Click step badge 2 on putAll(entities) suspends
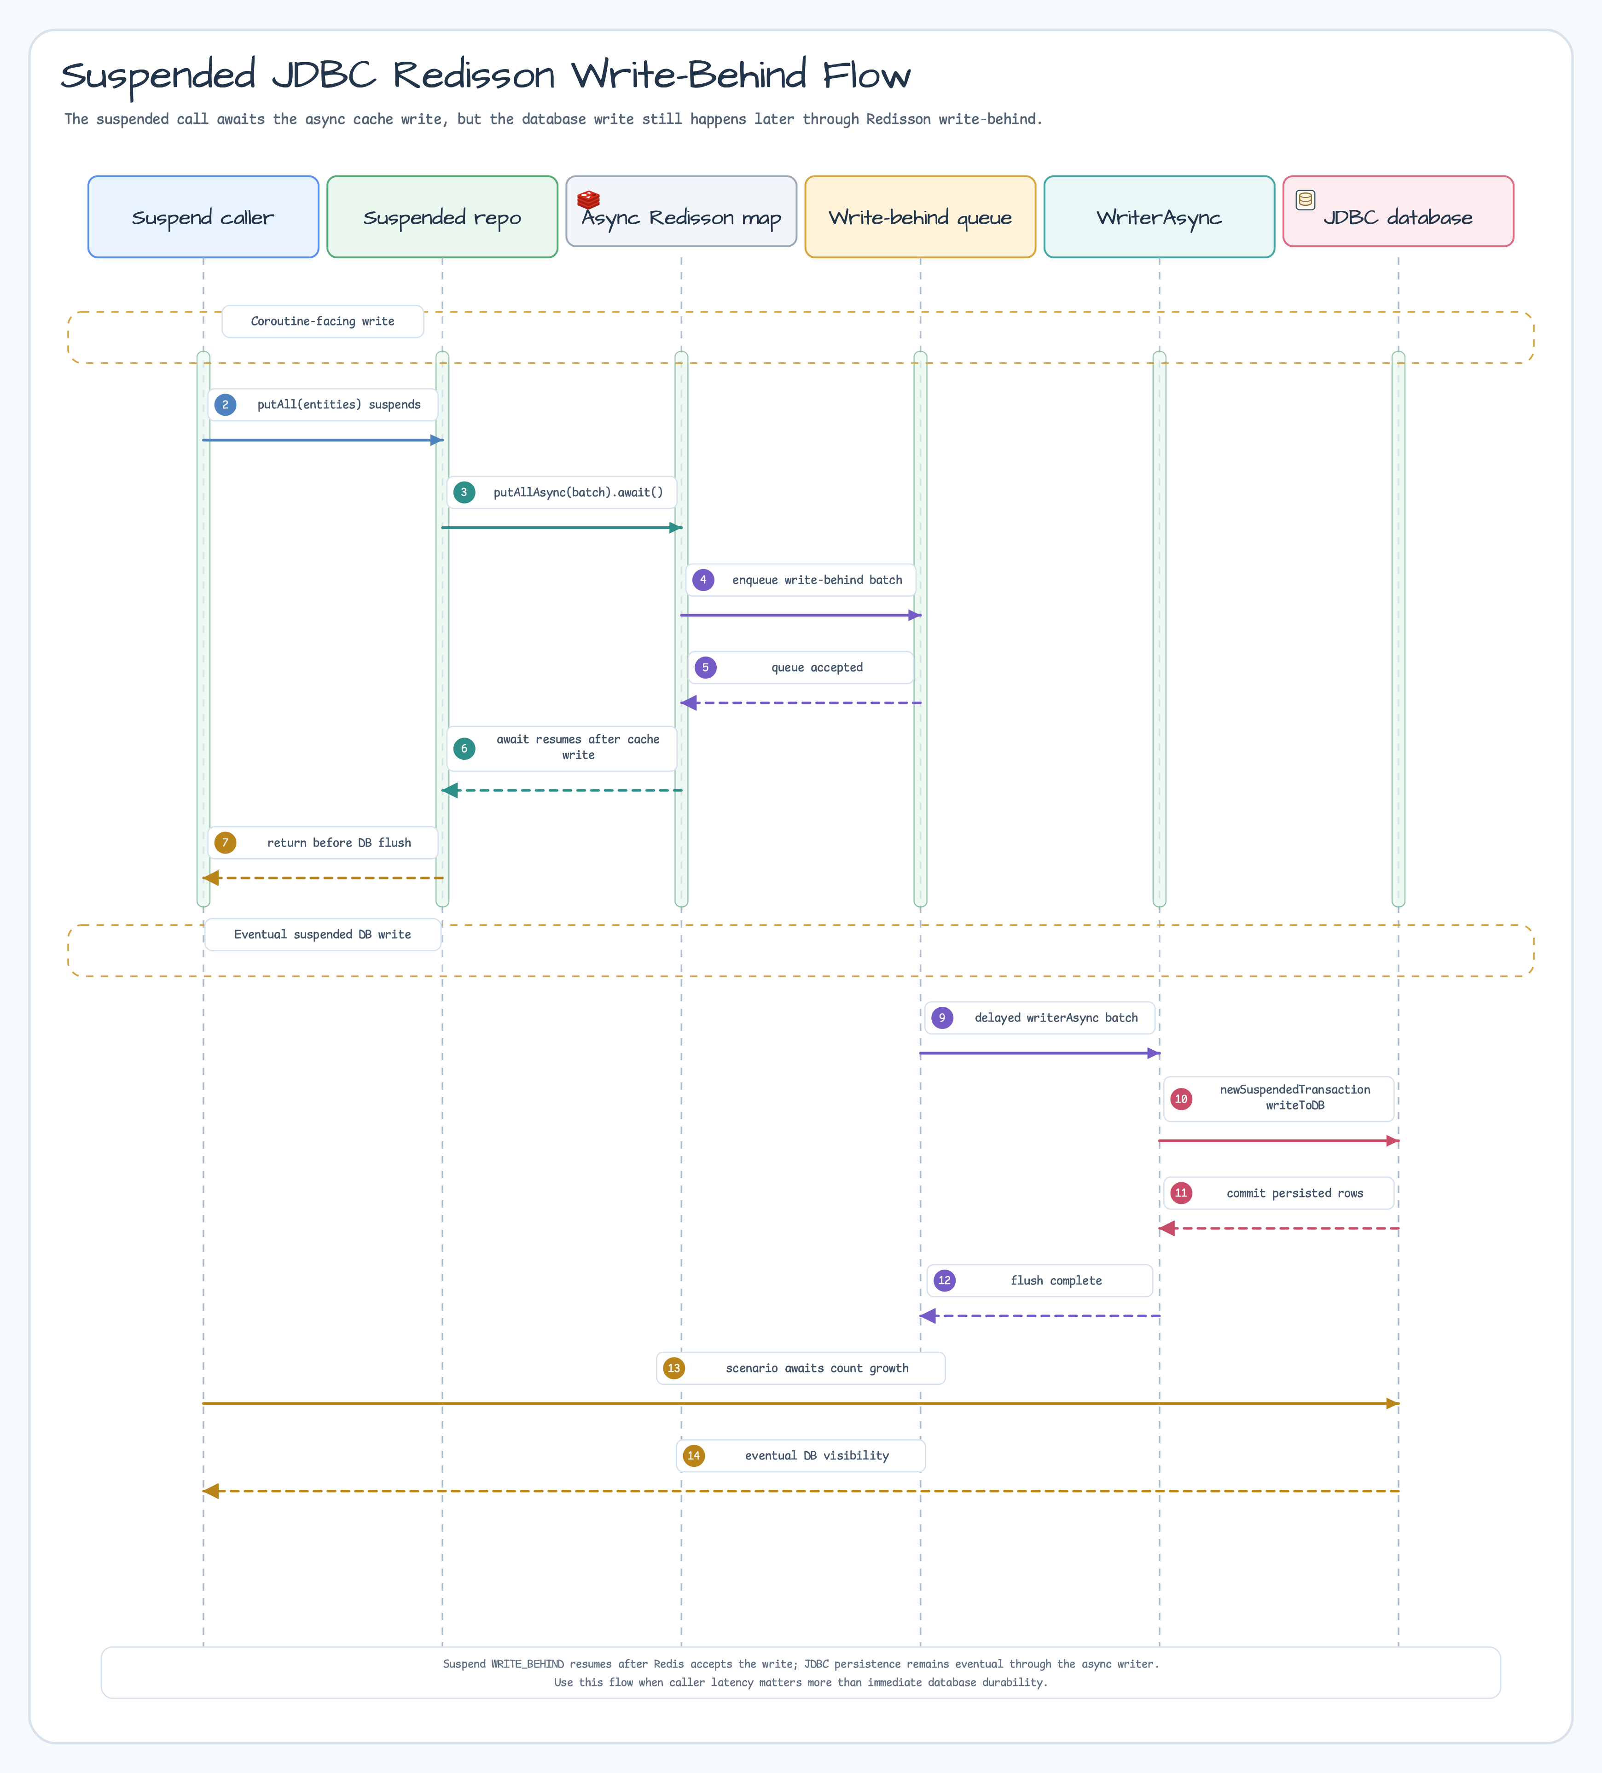Screen dimensions: 1602x1773 (x=225, y=405)
